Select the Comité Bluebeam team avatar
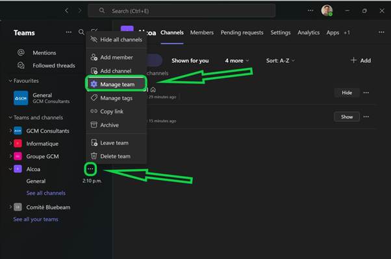Viewport: 391px width, 259px height. coord(18,207)
